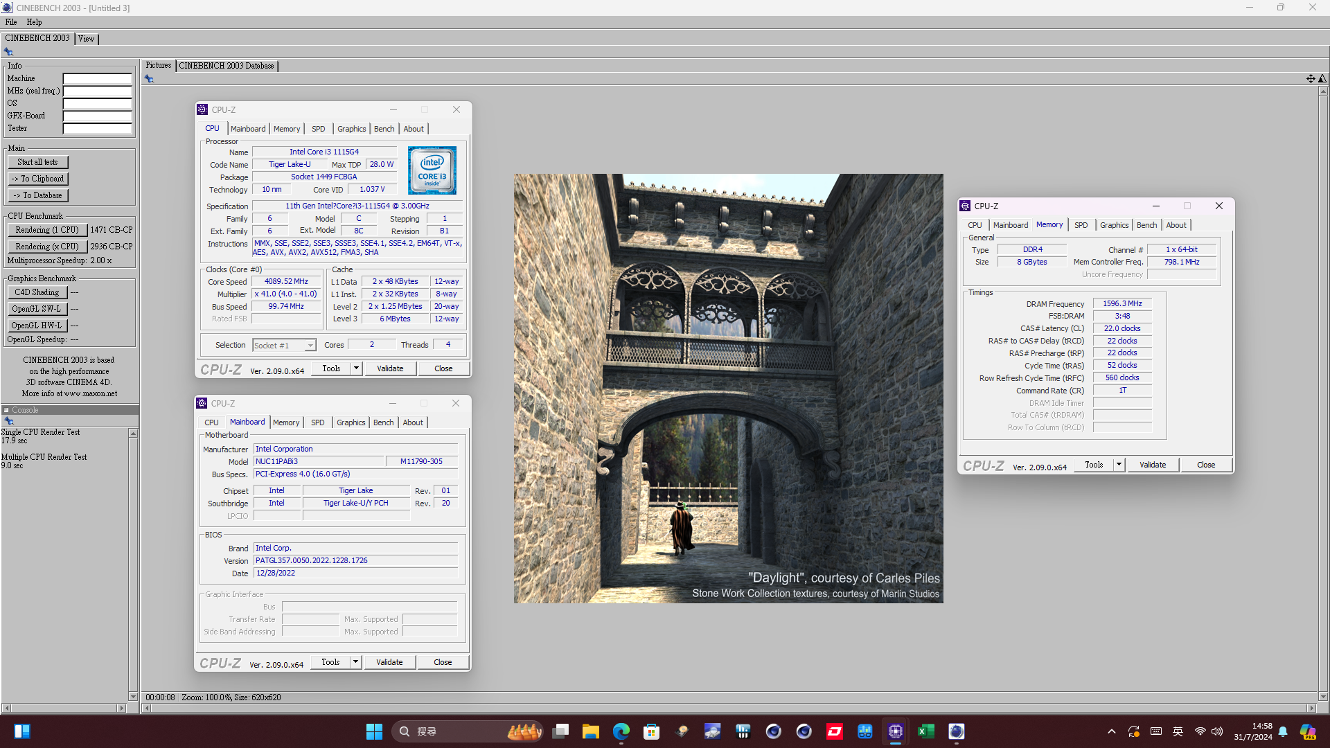Image resolution: width=1330 pixels, height=748 pixels.
Task: Switch to the CINEBENCH 2003 Database tab
Action: (227, 66)
